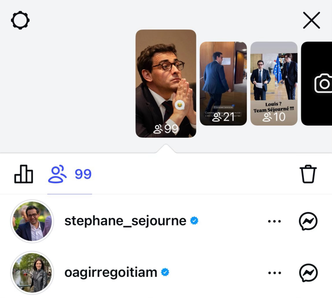
Task: Delete this story with trash icon
Action: point(308,174)
